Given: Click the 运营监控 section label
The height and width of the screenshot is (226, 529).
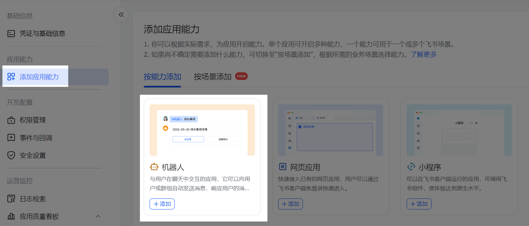Looking at the screenshot, I should click(x=20, y=181).
